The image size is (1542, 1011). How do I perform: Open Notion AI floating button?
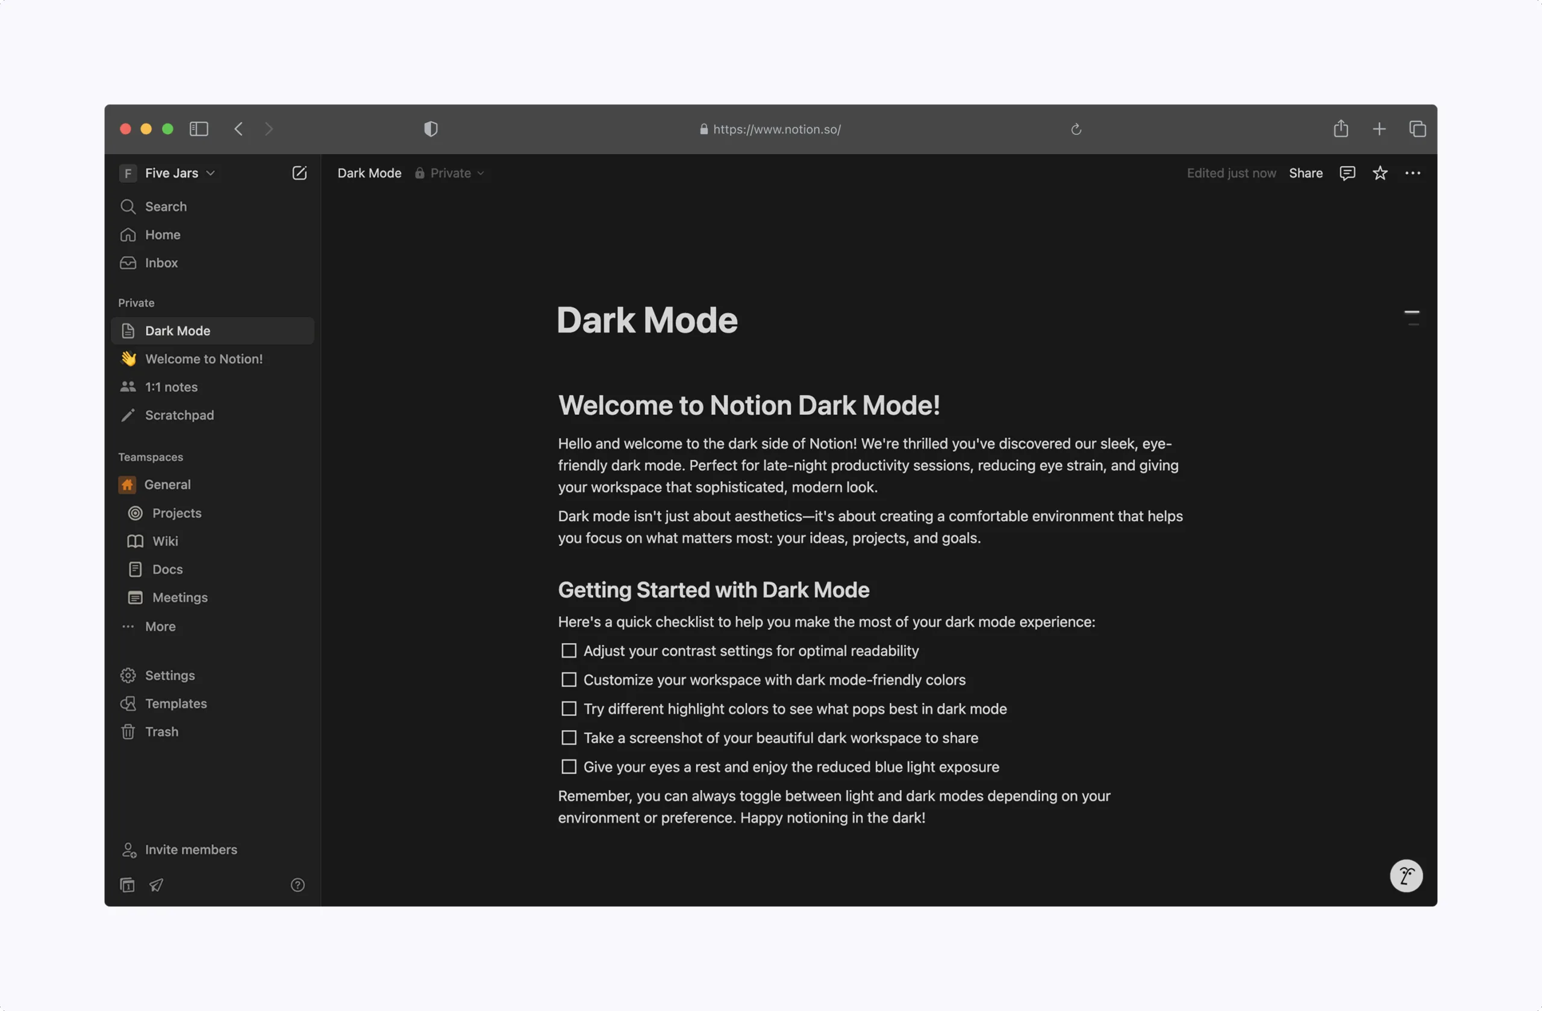(1406, 876)
